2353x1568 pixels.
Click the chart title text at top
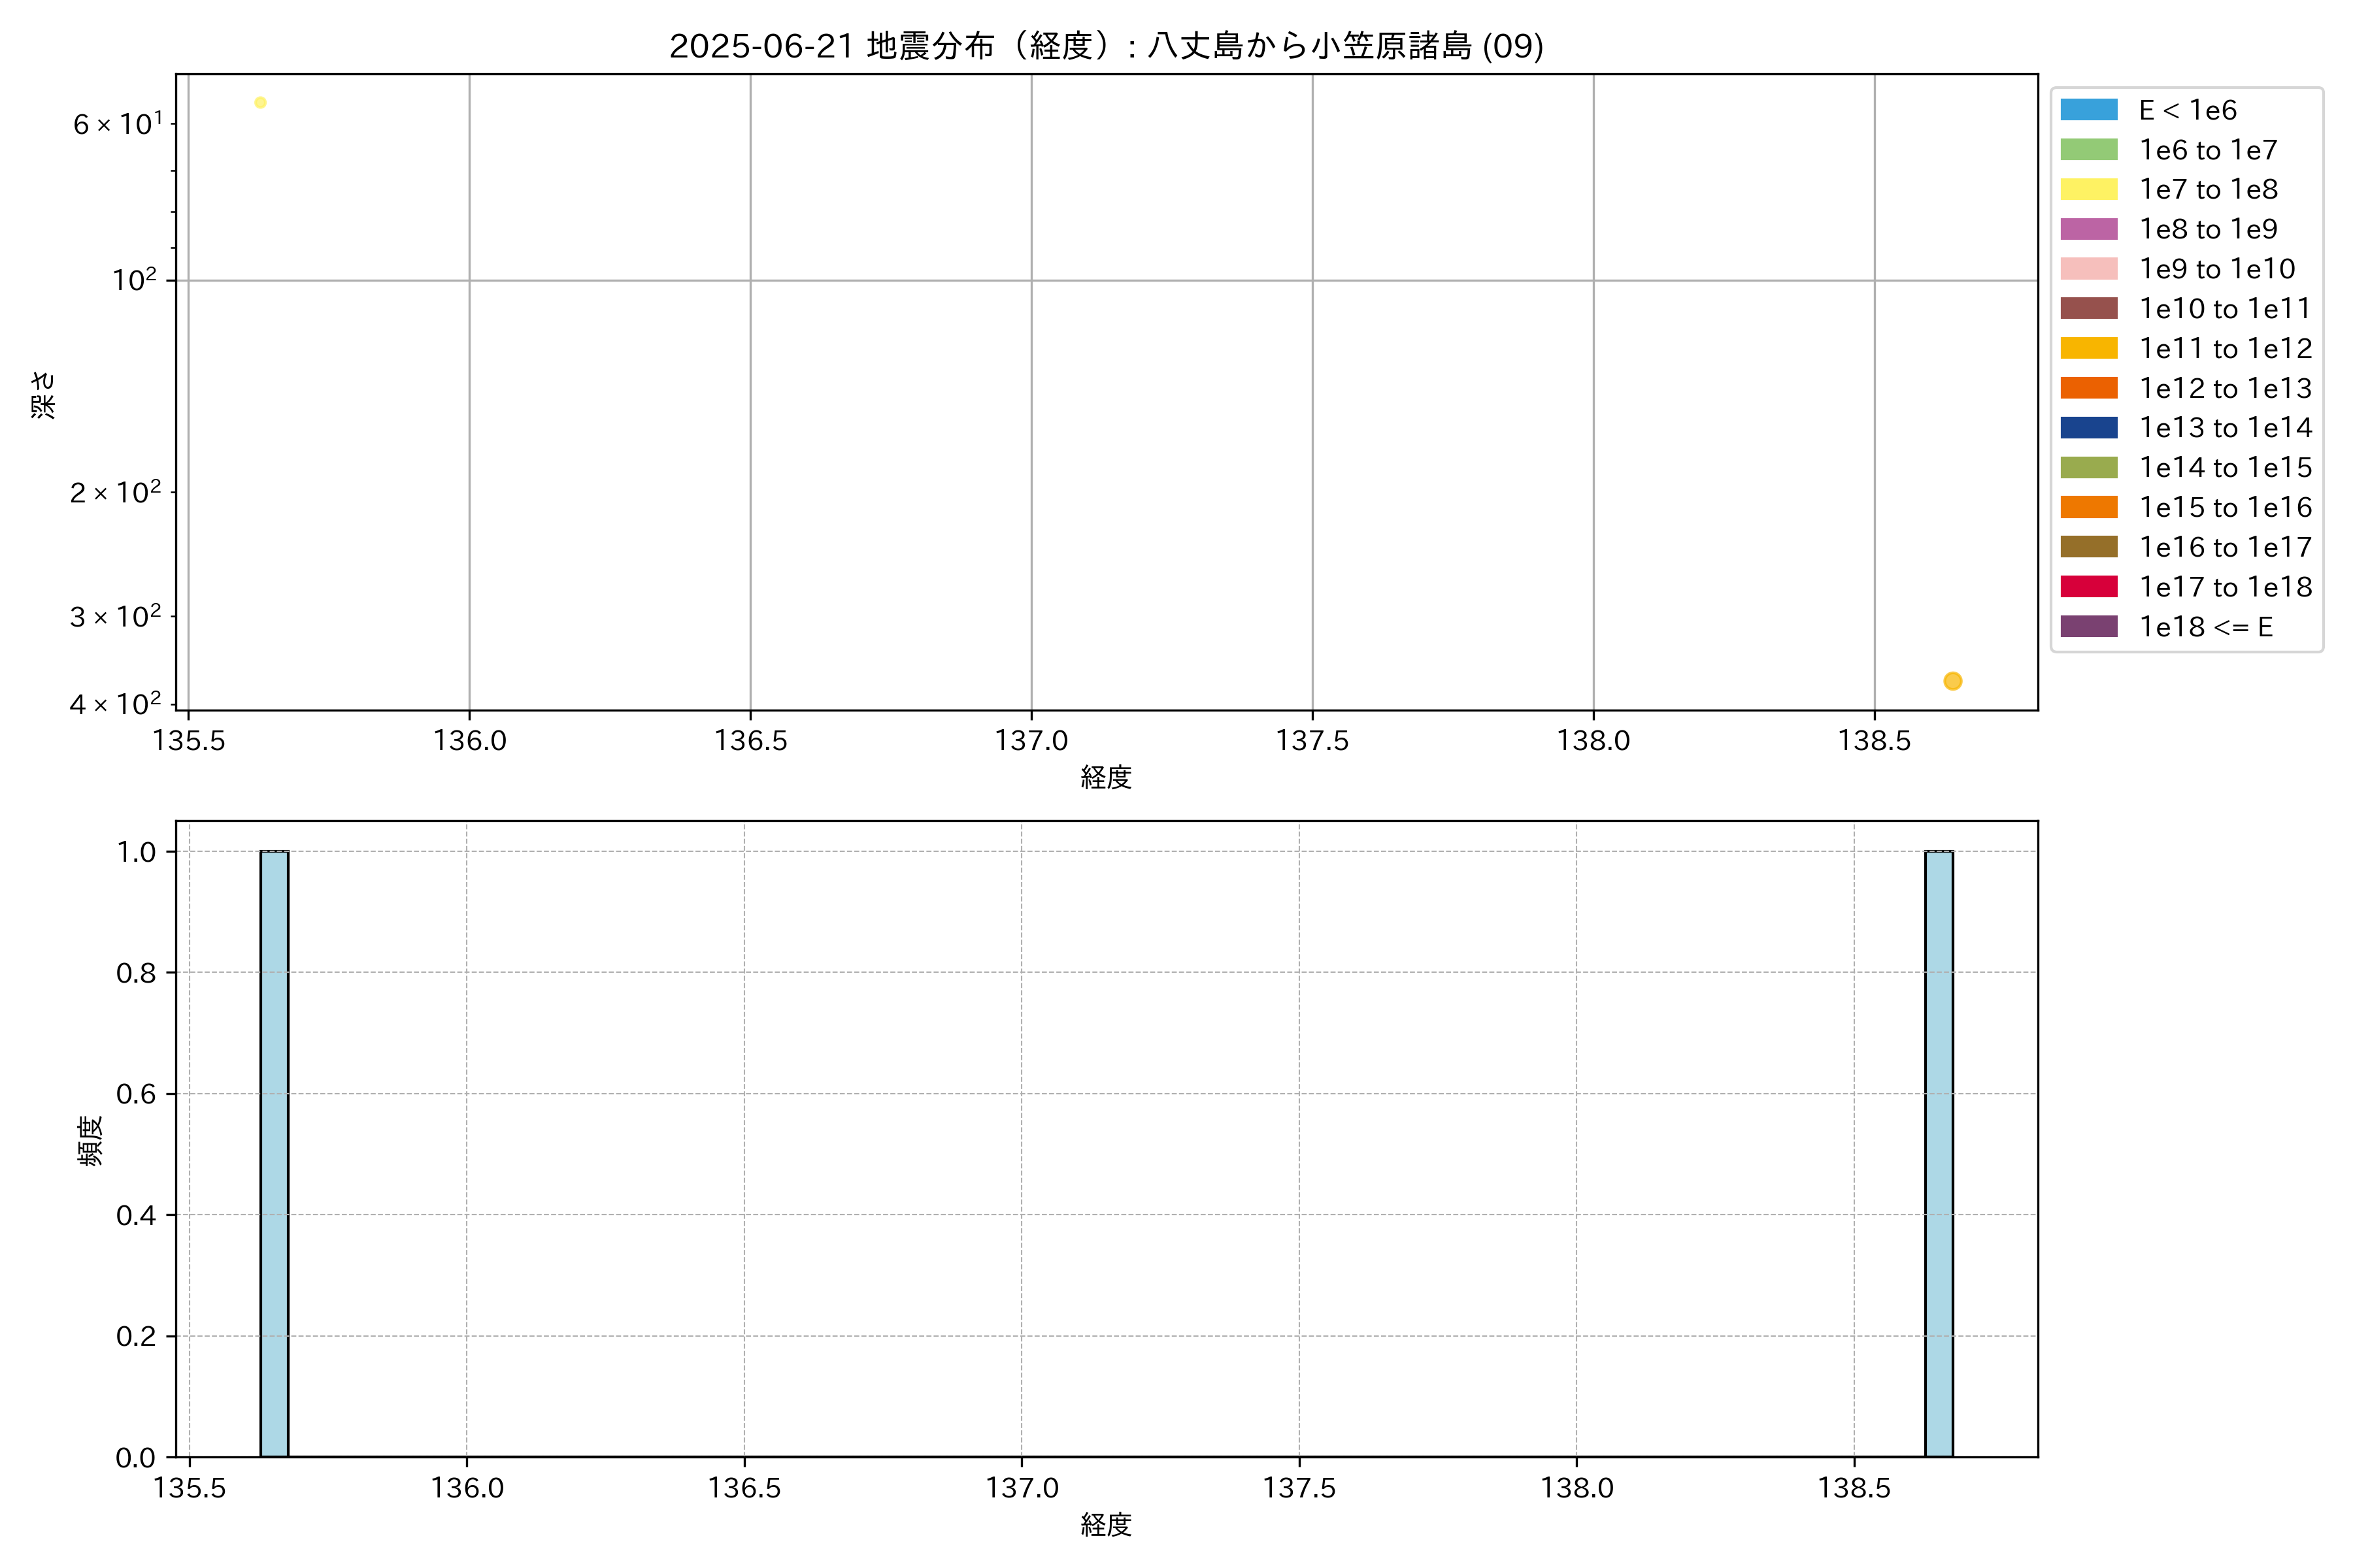(1105, 46)
